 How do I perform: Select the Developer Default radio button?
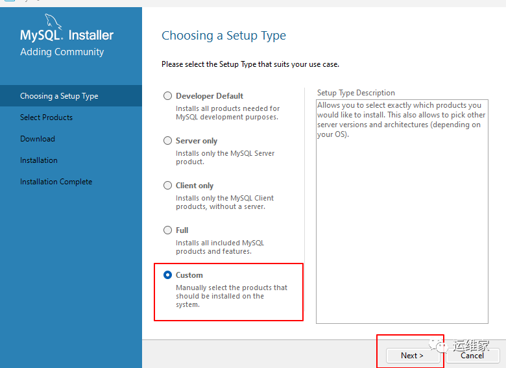coord(168,95)
